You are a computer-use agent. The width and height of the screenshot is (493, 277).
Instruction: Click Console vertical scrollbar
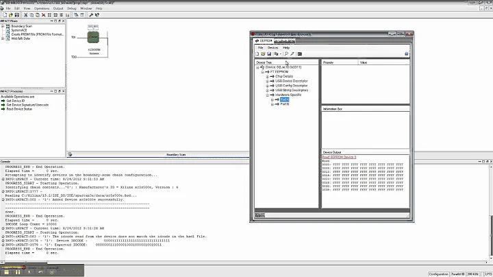(x=491, y=213)
